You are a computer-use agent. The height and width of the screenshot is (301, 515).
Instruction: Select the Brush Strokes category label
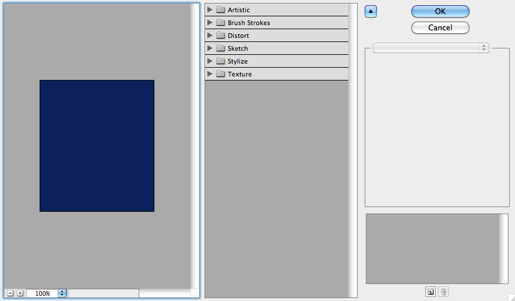pyautogui.click(x=249, y=23)
